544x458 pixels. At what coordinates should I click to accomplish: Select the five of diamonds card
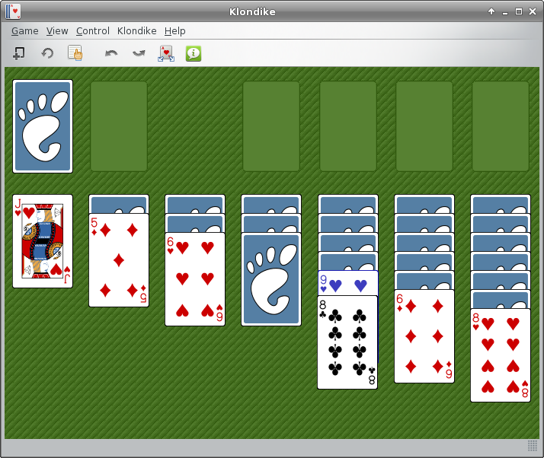click(119, 260)
